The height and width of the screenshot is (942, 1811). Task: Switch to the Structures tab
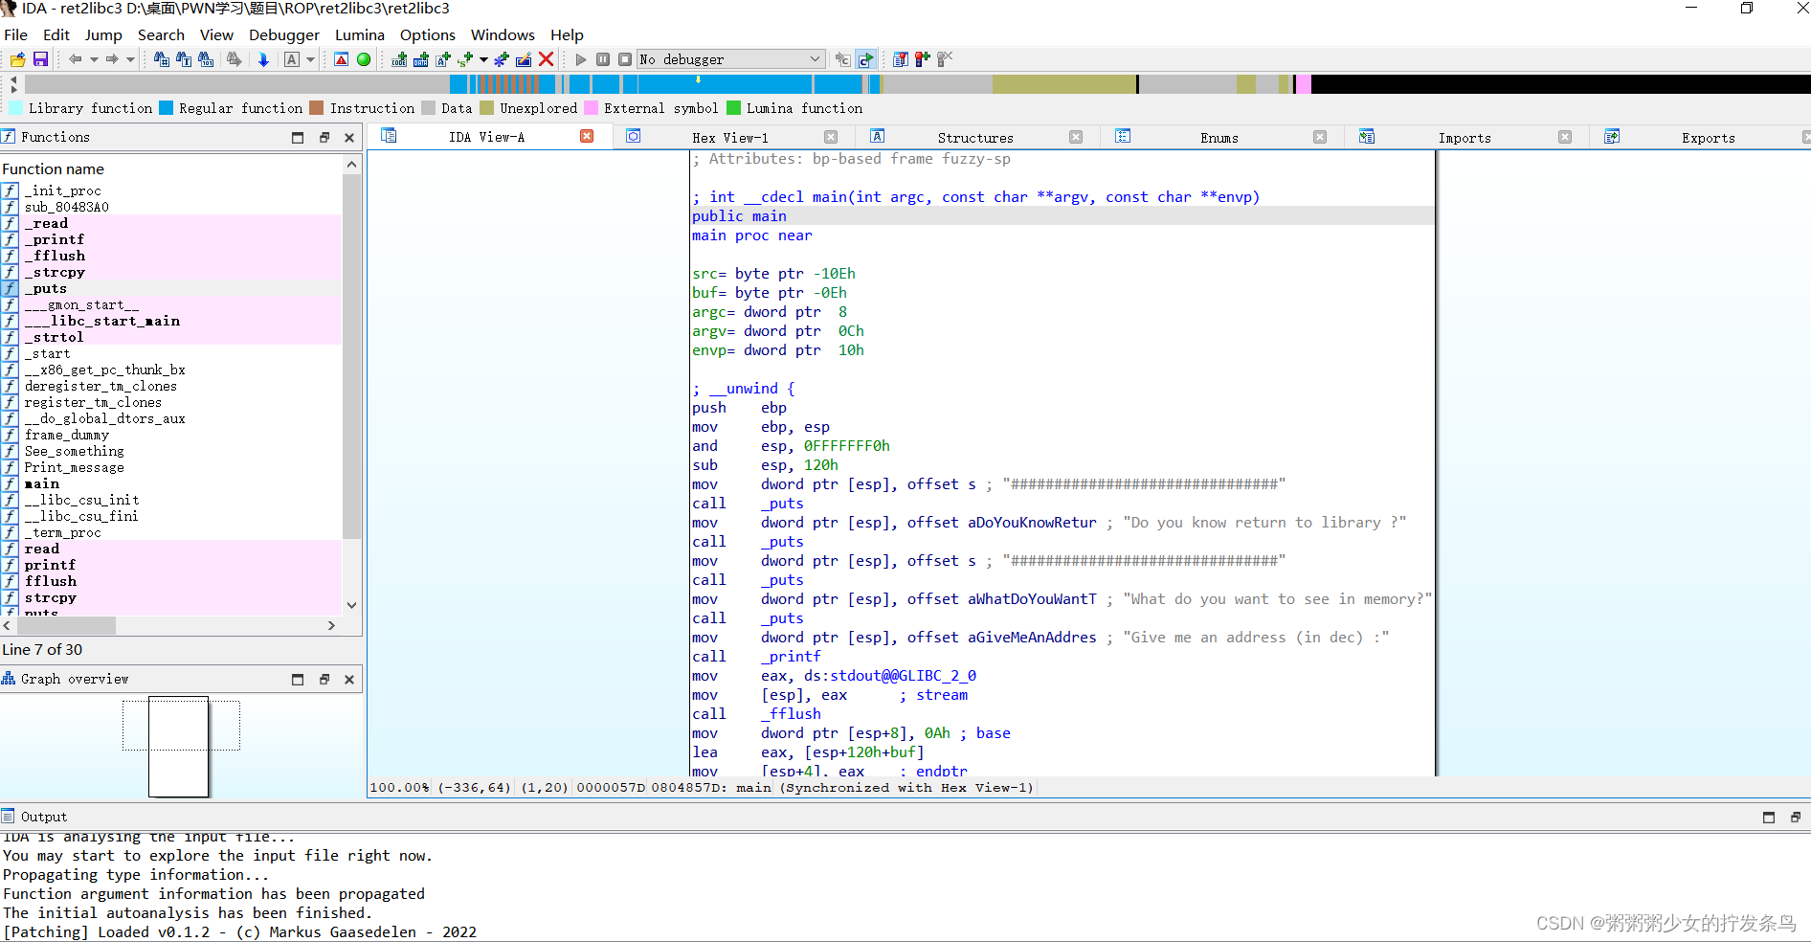point(975,138)
